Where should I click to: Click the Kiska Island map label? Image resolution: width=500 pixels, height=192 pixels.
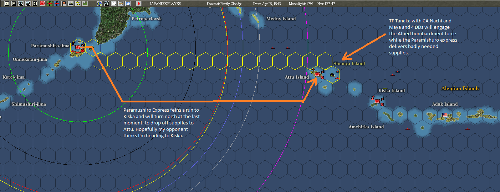[392, 91]
